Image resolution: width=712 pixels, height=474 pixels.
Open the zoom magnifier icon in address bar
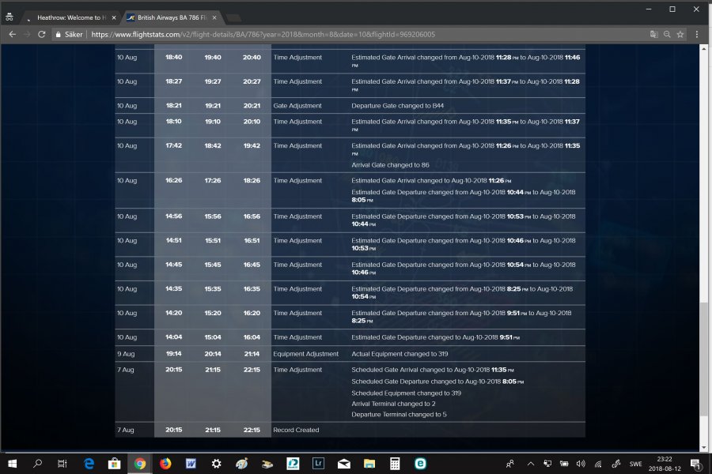667,35
